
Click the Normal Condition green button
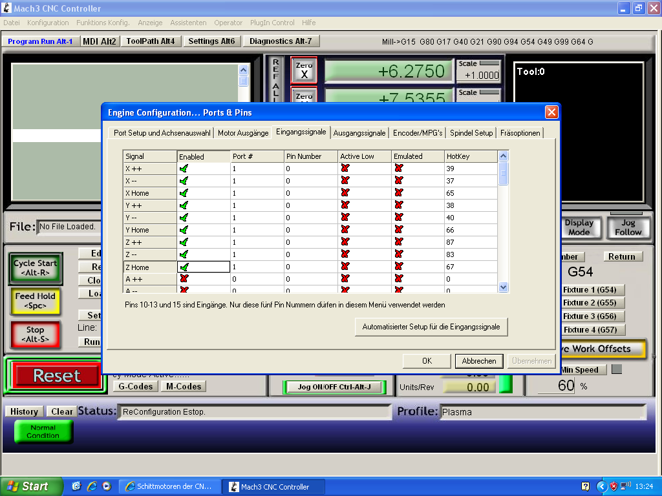pos(43,432)
